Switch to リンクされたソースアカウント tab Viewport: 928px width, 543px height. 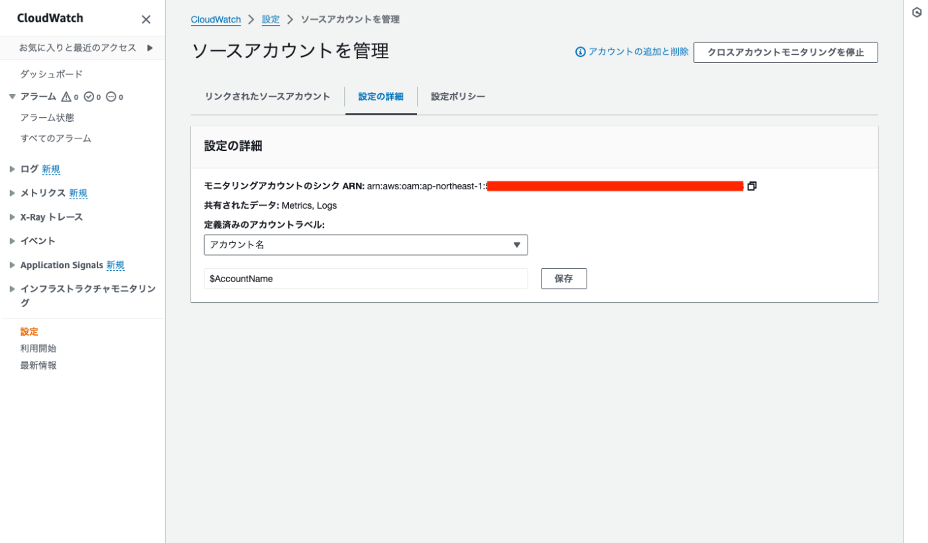(x=268, y=97)
